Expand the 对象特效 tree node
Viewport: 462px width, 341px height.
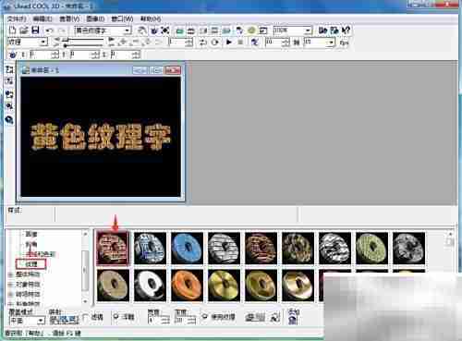(10, 284)
